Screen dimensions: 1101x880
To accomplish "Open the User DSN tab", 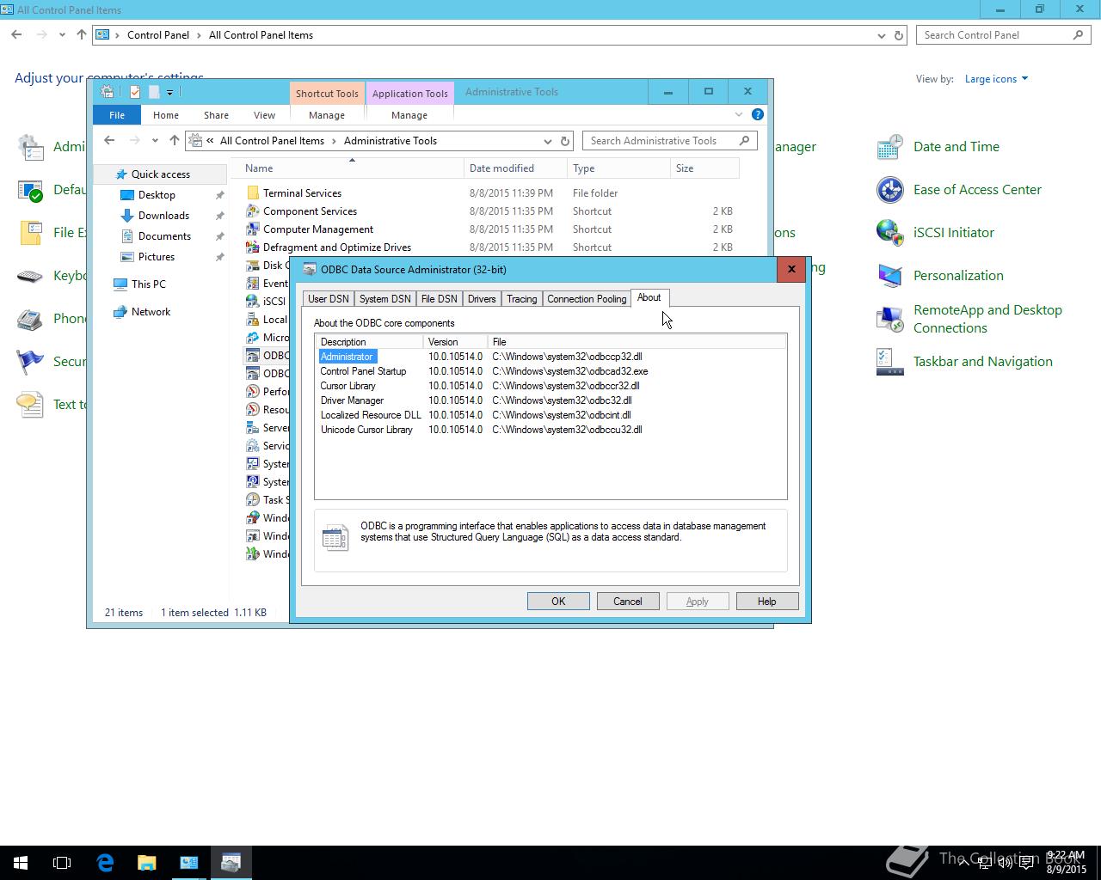I will point(328,299).
